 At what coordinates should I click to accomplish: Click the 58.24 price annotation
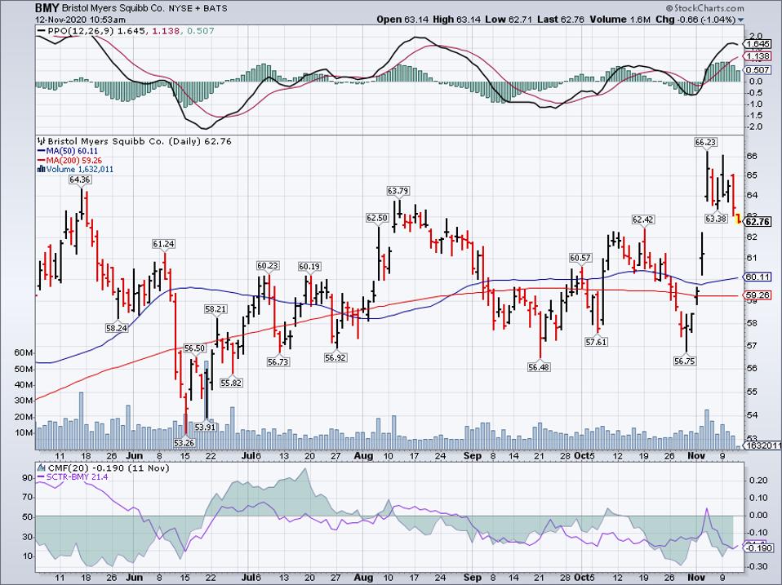[x=116, y=328]
